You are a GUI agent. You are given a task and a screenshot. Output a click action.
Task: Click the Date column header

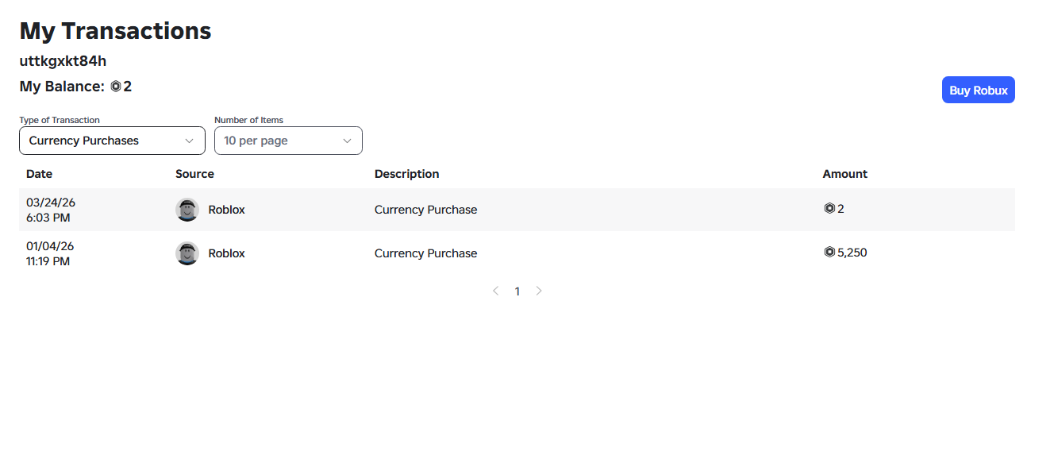40,174
